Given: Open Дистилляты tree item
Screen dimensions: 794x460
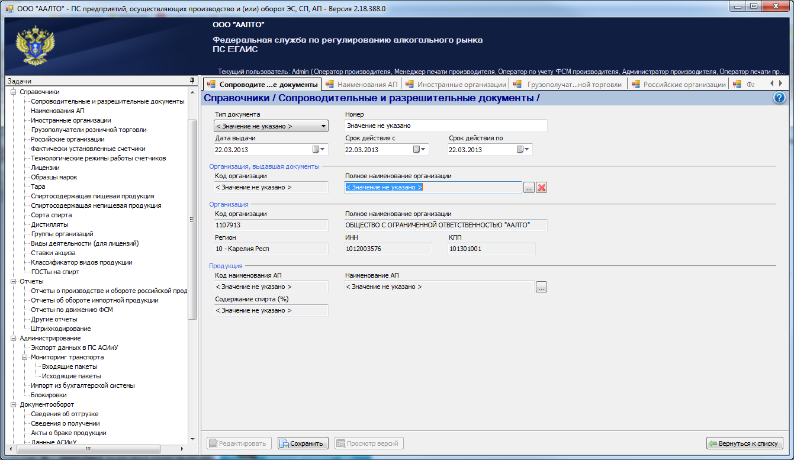Looking at the screenshot, I should pyautogui.click(x=49, y=224).
